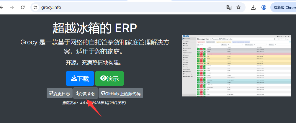Screen dimensions: 296x123
Task: Click the 有新版 Chrome update button
Action: (283, 8)
